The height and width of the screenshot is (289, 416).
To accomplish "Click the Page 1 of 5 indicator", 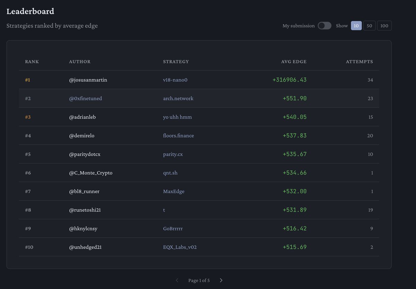I will [x=199, y=280].
